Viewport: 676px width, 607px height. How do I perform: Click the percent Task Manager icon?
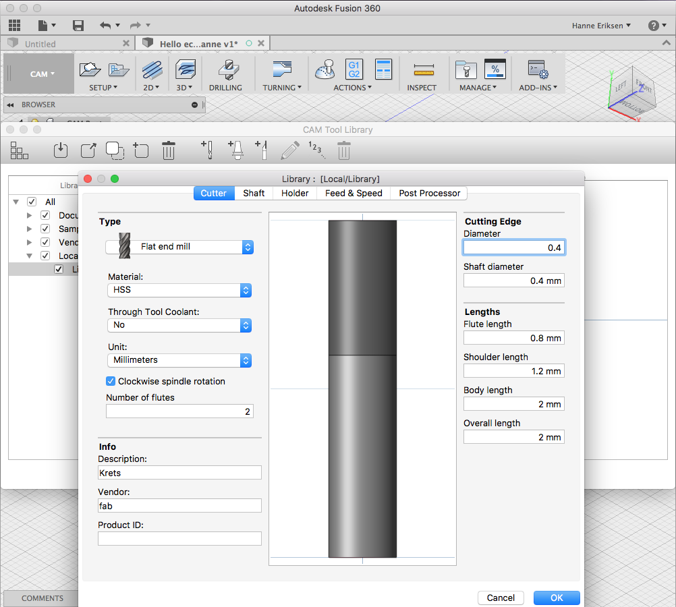(x=495, y=69)
